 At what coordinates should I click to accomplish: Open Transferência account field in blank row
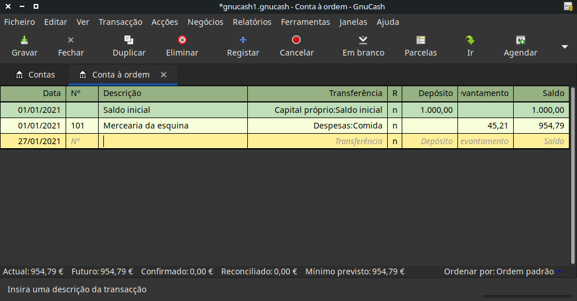(x=318, y=141)
